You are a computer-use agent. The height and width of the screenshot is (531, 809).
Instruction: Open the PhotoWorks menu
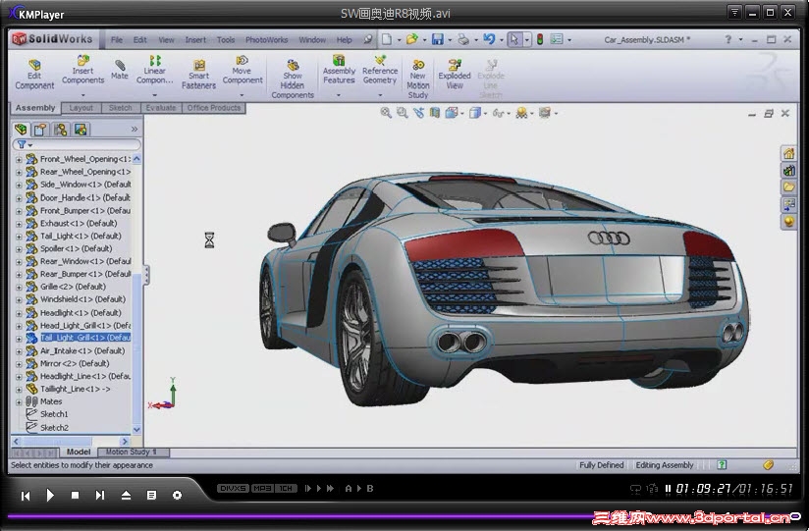click(266, 39)
